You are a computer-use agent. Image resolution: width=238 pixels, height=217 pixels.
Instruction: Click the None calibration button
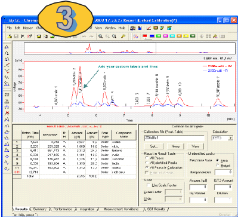pyautogui.click(x=175, y=146)
